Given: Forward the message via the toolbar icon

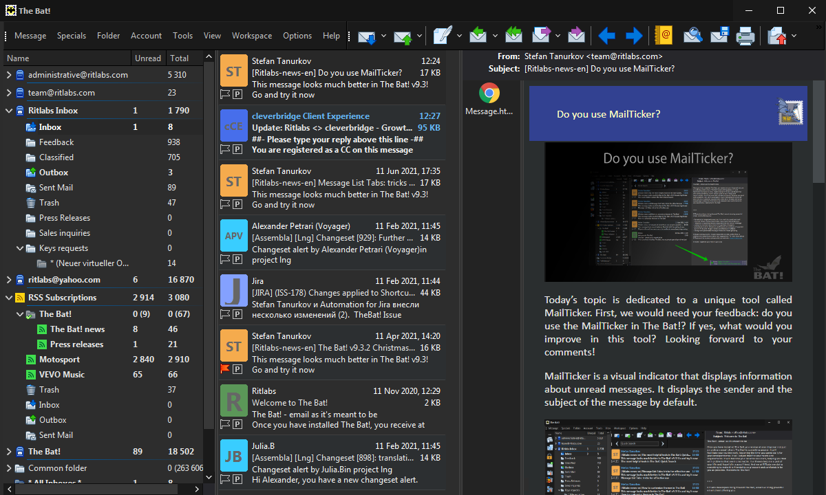Looking at the screenshot, I should 542,36.
